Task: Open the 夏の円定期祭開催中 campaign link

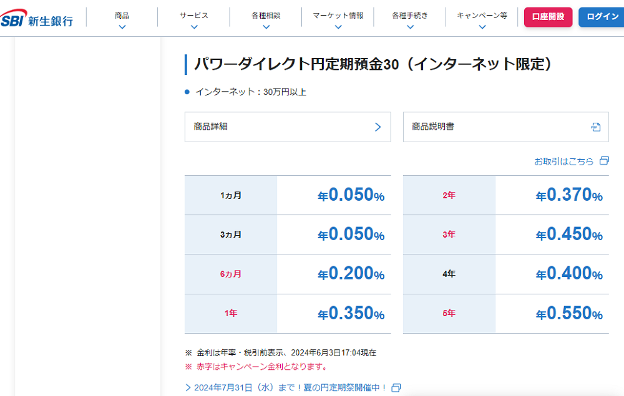Action: (x=290, y=388)
